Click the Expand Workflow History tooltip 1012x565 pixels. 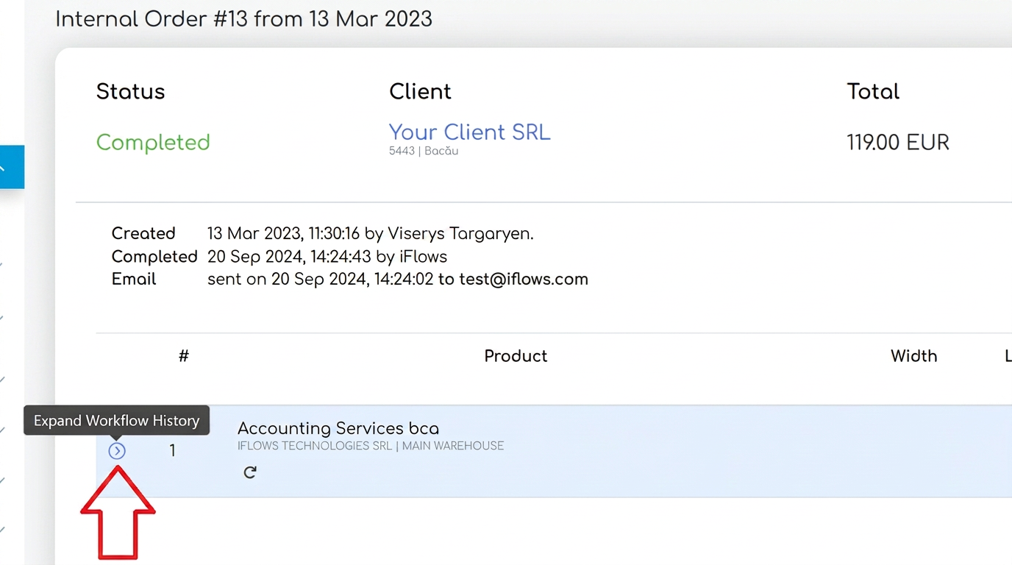tap(117, 421)
